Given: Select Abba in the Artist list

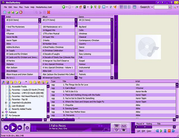Looking at the screenshot, I should pos(22,44).
